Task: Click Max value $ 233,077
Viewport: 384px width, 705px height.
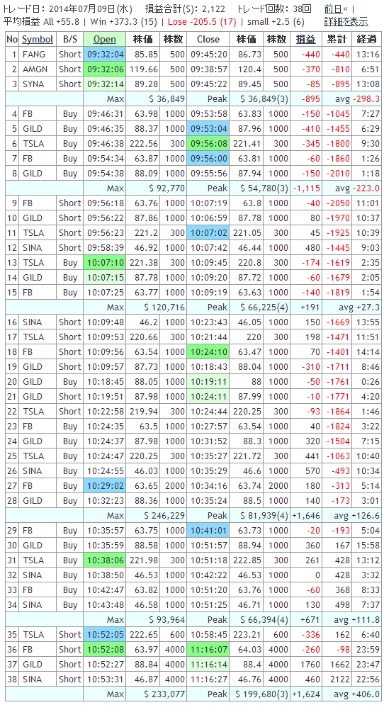Action: coord(164,694)
